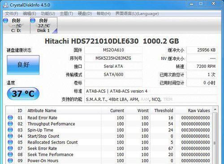Click the Threshold column header
This screenshot has height=164, width=224.
(163, 111)
